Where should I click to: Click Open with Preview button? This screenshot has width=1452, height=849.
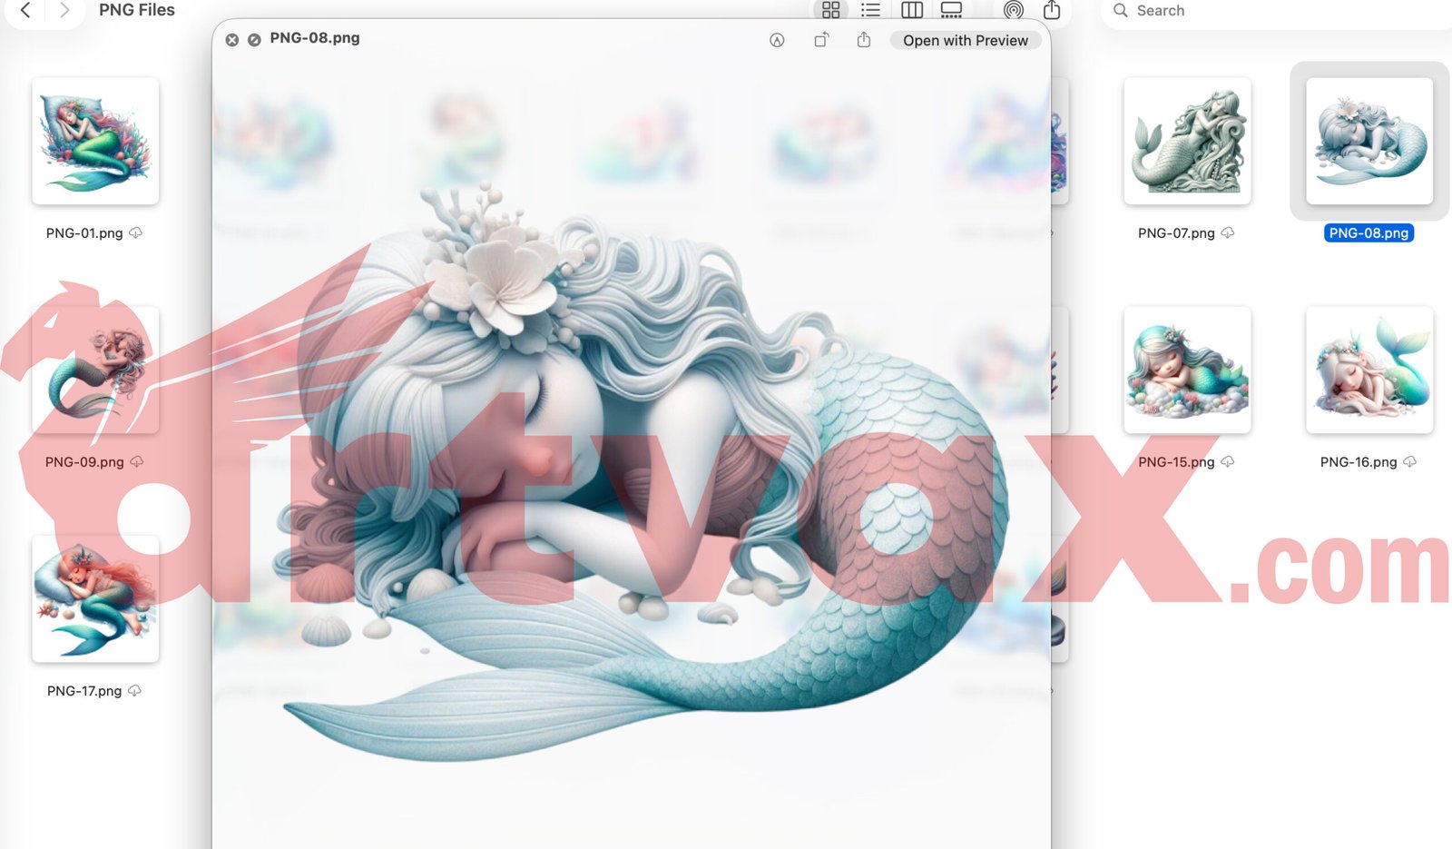tap(965, 41)
